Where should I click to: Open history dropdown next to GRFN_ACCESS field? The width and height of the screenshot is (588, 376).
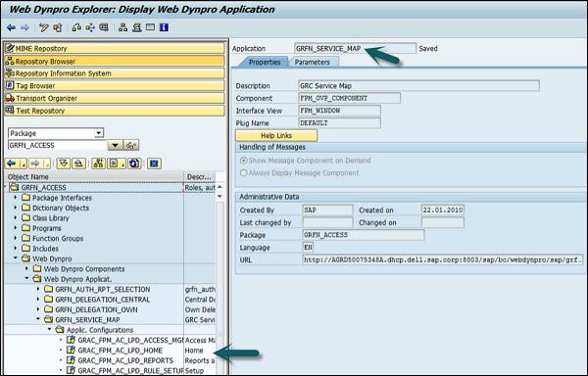tap(115, 145)
